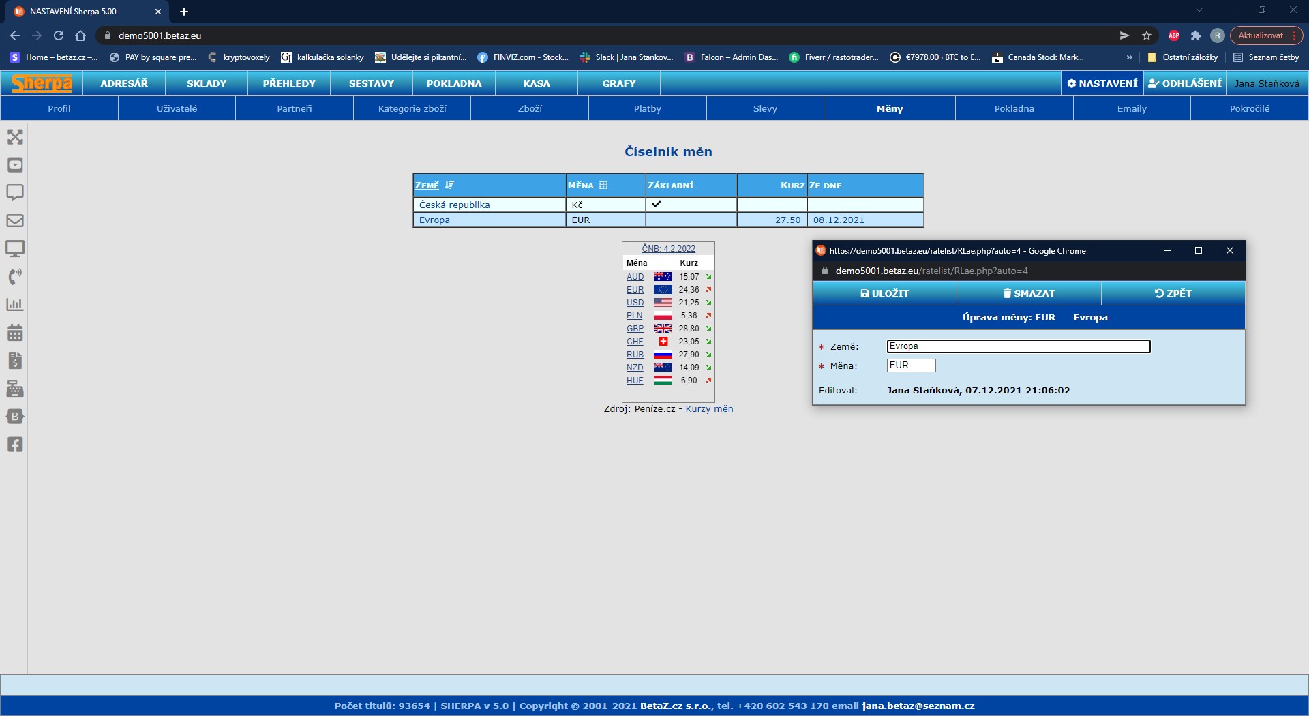This screenshot has width=1309, height=716.
Task: Sort the table by Země column
Action: [x=427, y=185]
